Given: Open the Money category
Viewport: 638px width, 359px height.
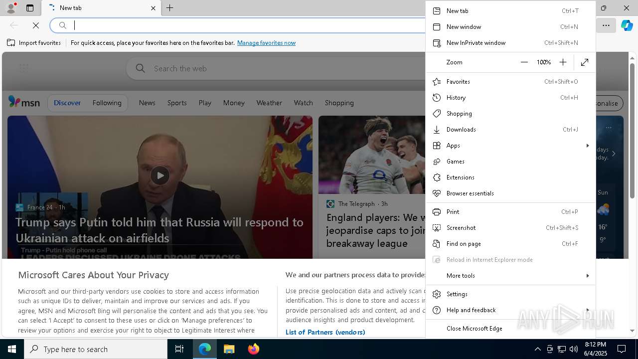Looking at the screenshot, I should (x=234, y=103).
